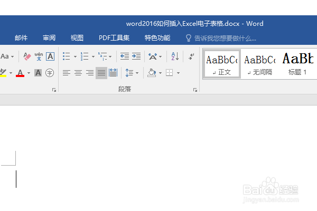The width and height of the screenshot is (317, 211).
Task: Toggle justify alignment
Action: 101,73
